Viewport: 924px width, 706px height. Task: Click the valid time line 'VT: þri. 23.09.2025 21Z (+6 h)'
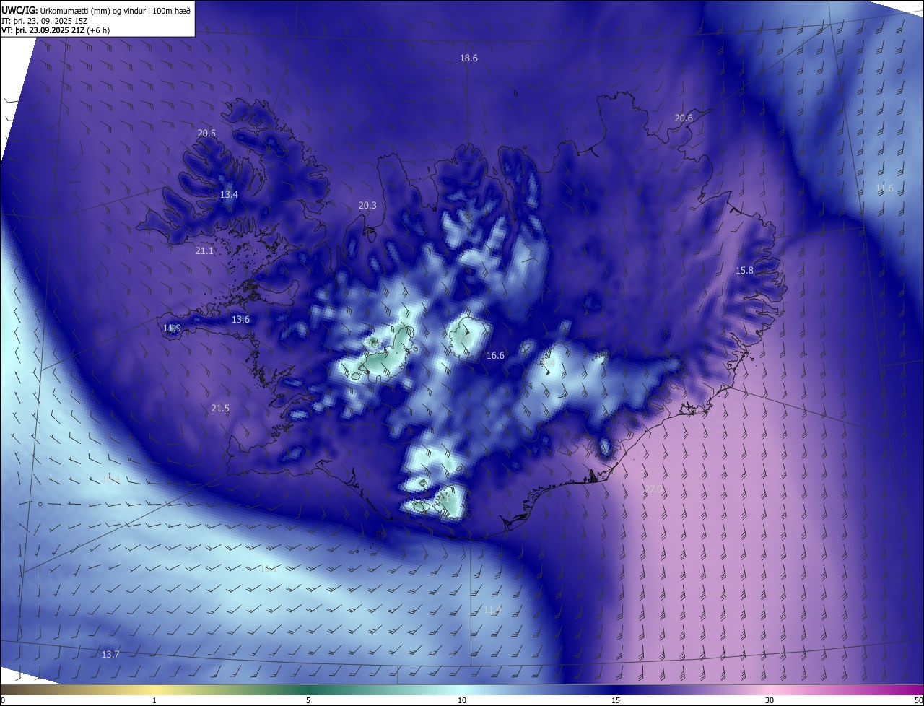point(56,30)
